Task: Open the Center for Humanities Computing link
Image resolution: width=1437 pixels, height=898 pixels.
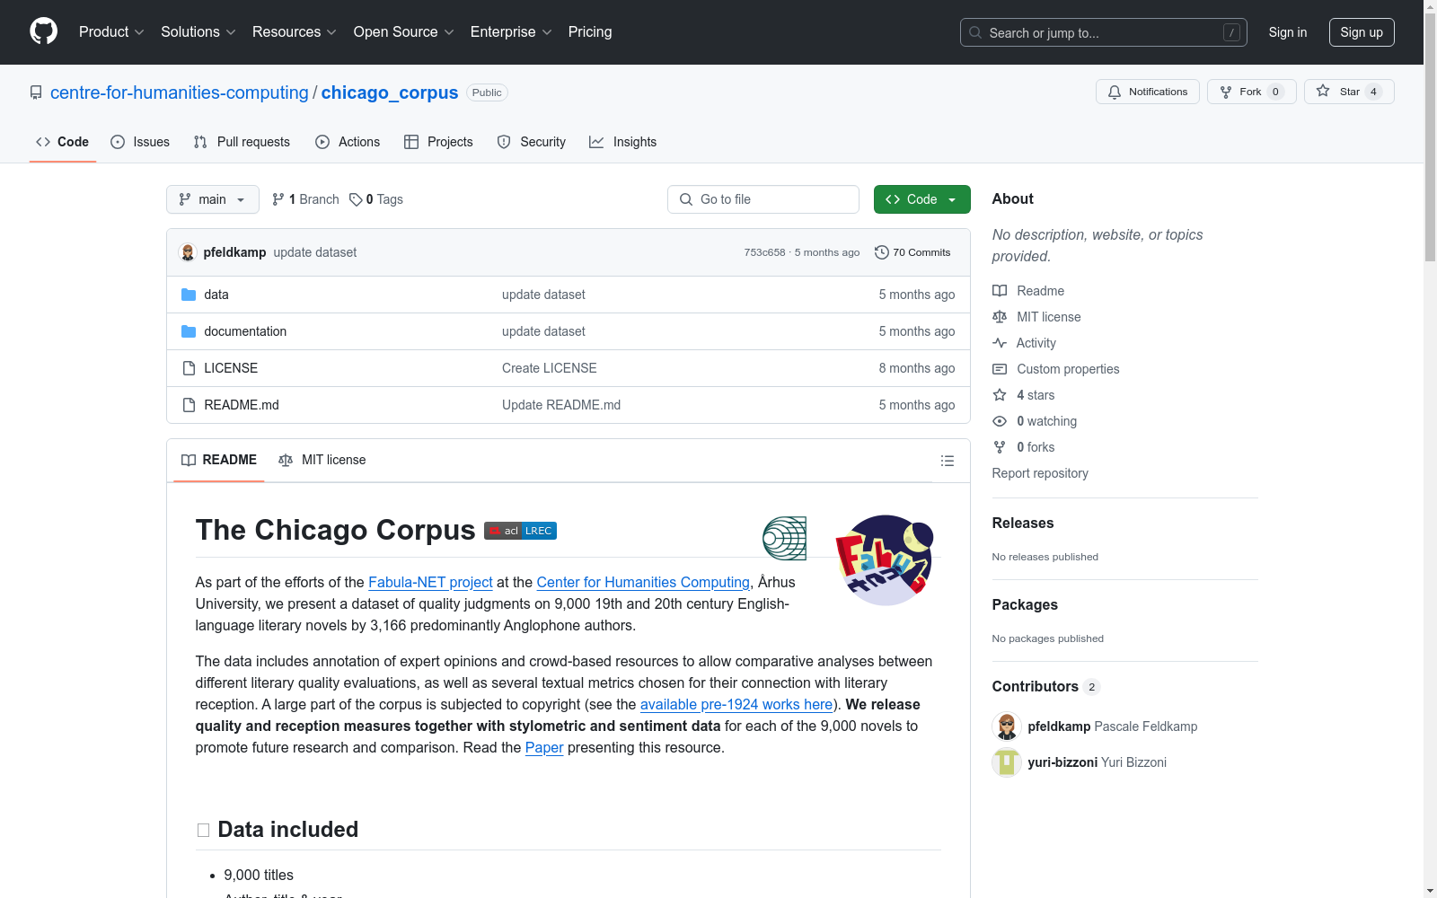Action: (643, 582)
